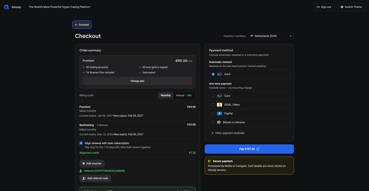Select Bitcoin or Altcoins radio button
Screen dimensions: 369x191
[213, 122]
